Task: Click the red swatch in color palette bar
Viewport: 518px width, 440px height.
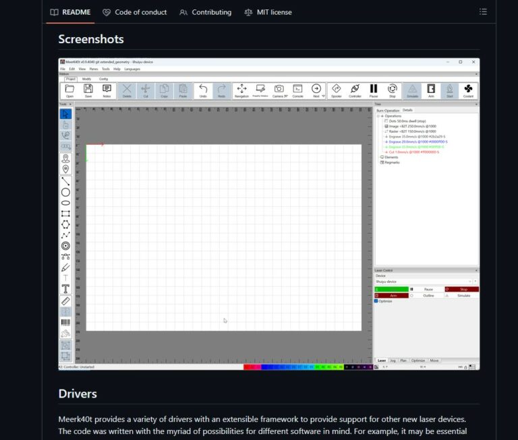Action: pos(246,367)
